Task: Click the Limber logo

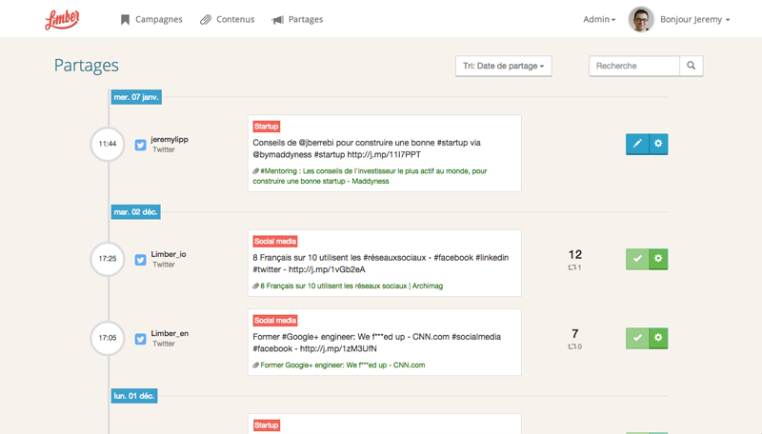Action: 62,19
